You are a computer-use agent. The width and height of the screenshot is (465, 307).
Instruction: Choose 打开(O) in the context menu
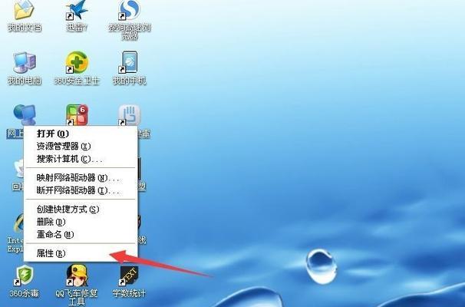click(81, 134)
